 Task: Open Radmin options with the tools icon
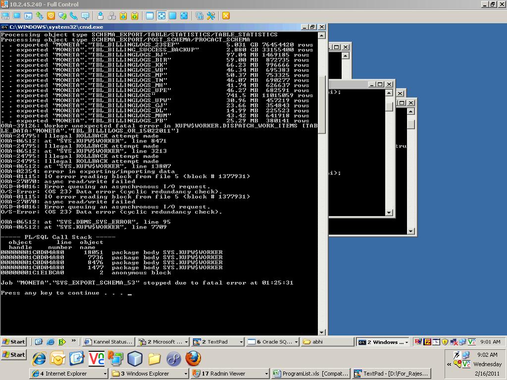click(211, 16)
